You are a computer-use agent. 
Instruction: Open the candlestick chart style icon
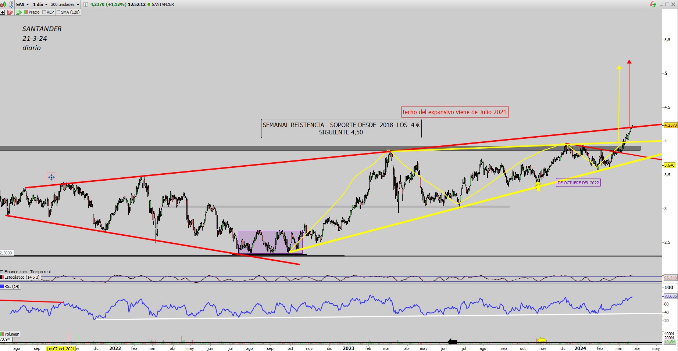tap(3, 4)
